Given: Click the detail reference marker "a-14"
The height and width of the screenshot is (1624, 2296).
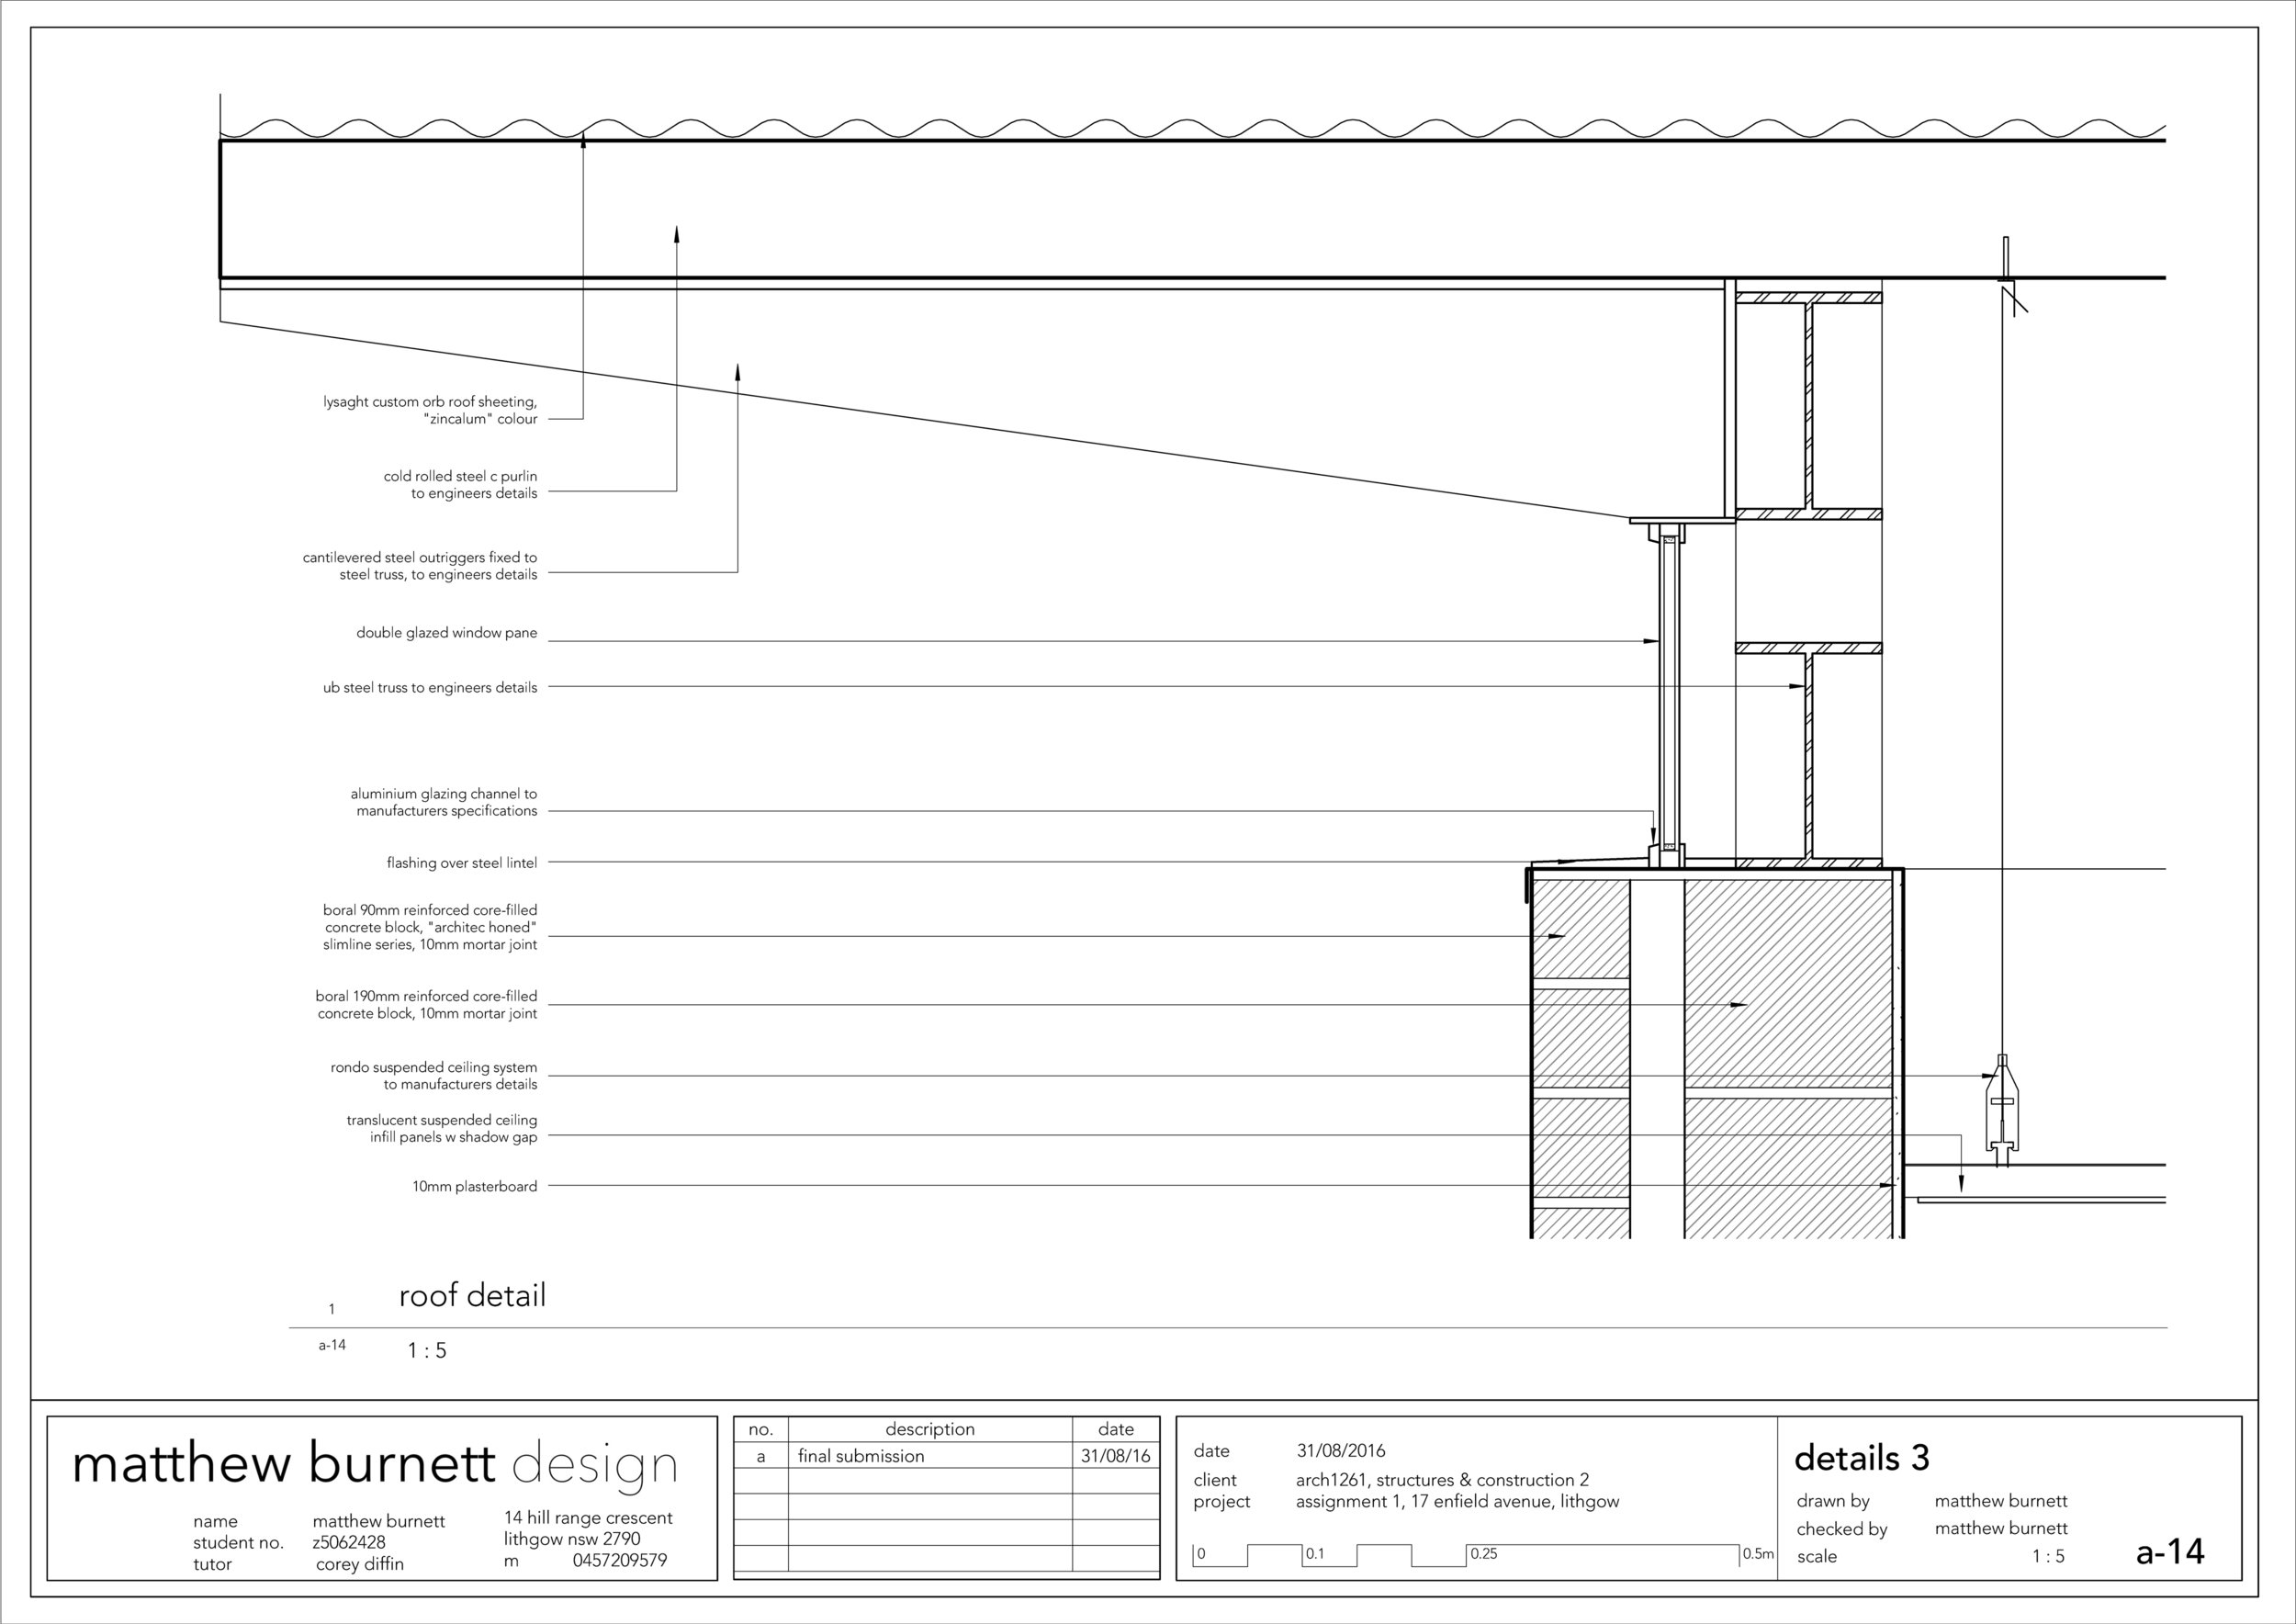Looking at the screenshot, I should (x=330, y=1345).
